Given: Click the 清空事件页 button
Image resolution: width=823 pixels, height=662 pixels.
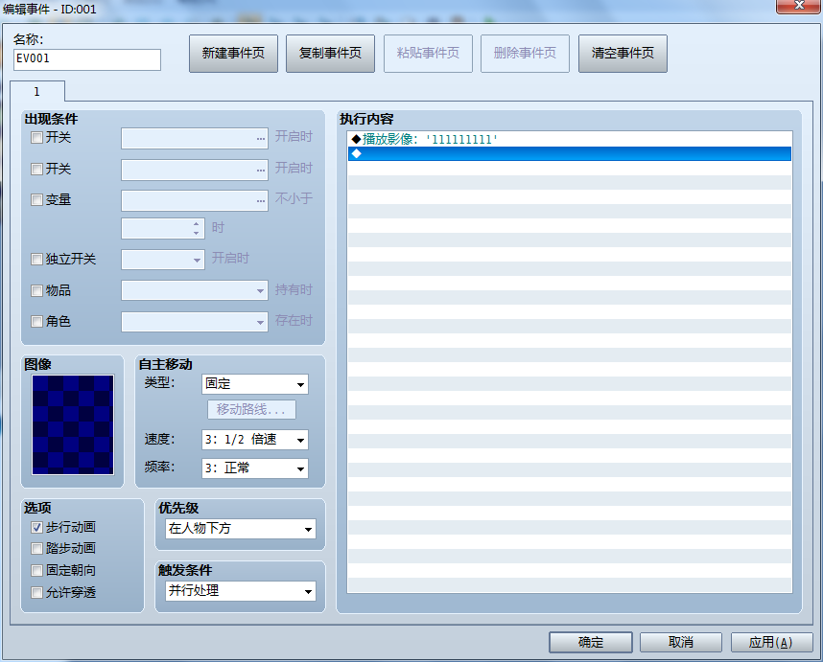Looking at the screenshot, I should (x=623, y=54).
